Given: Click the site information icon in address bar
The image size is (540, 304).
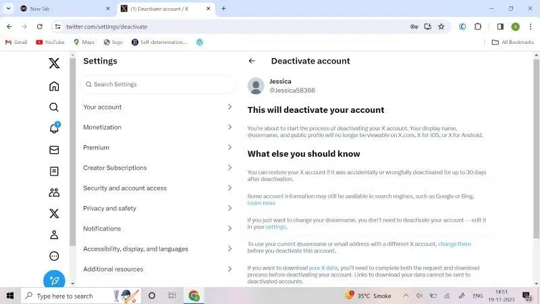Looking at the screenshot, I should point(58,26).
